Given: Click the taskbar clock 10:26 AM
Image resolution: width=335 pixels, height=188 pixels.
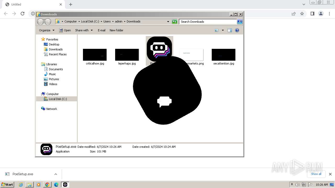Looking at the screenshot, I should click(x=322, y=185).
